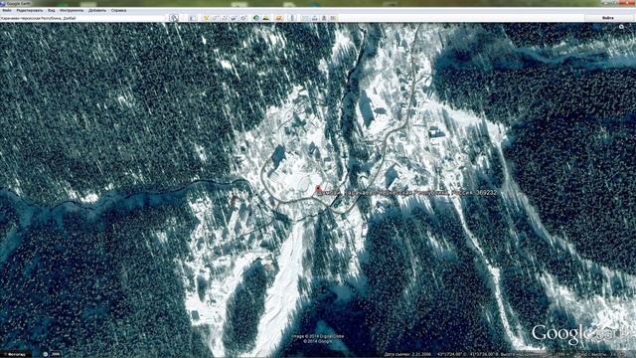
Task: Add a placemark using the yellow pin icon
Action: point(206,18)
